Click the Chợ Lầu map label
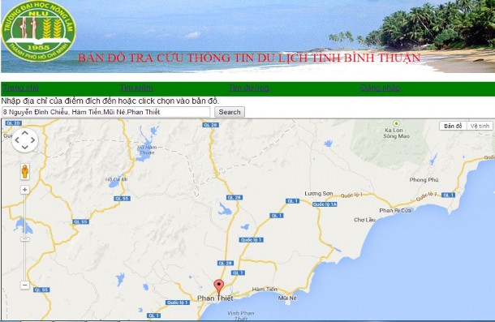This screenshot has width=495, height=322. pyautogui.click(x=364, y=220)
